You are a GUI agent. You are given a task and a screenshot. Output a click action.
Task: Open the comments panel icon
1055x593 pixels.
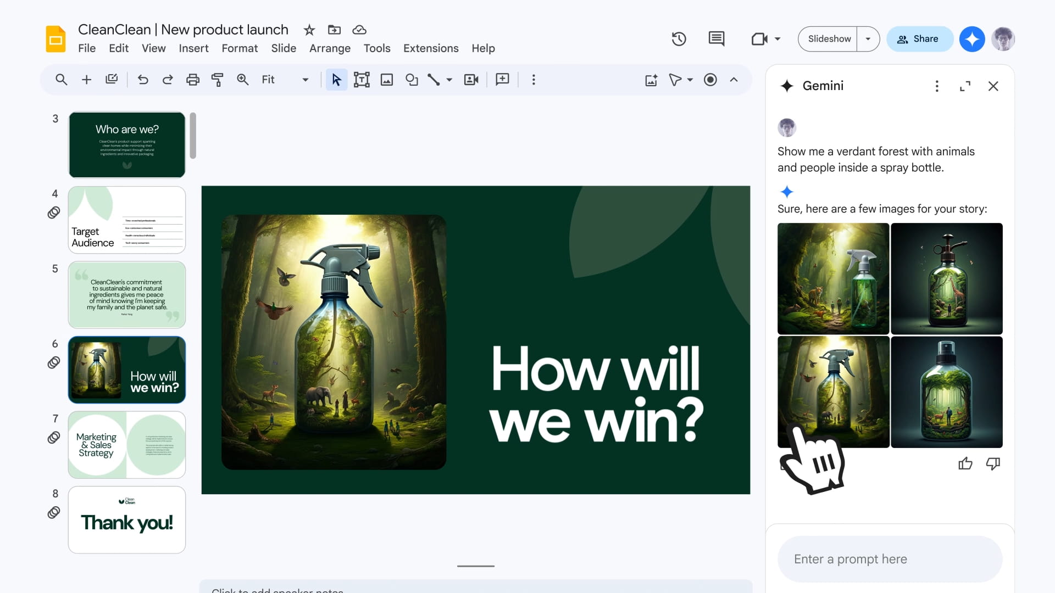[716, 39]
